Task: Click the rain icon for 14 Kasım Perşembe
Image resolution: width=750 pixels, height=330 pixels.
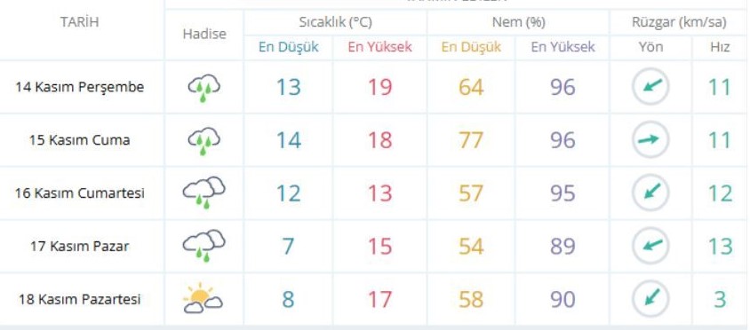Action: pos(203,88)
